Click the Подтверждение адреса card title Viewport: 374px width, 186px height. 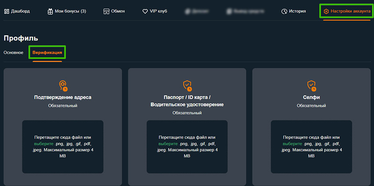click(x=62, y=97)
